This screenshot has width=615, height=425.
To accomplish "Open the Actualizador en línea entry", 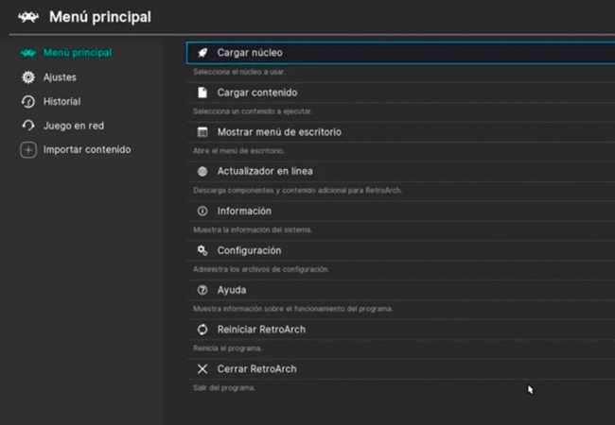I will pyautogui.click(x=401, y=171).
